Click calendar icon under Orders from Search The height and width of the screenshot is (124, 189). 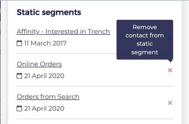[19, 108]
